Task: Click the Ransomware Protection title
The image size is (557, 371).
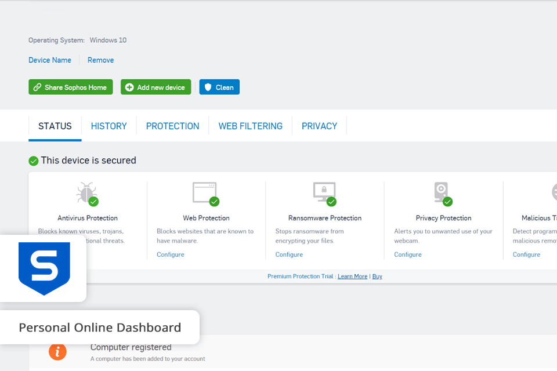Action: [325, 218]
